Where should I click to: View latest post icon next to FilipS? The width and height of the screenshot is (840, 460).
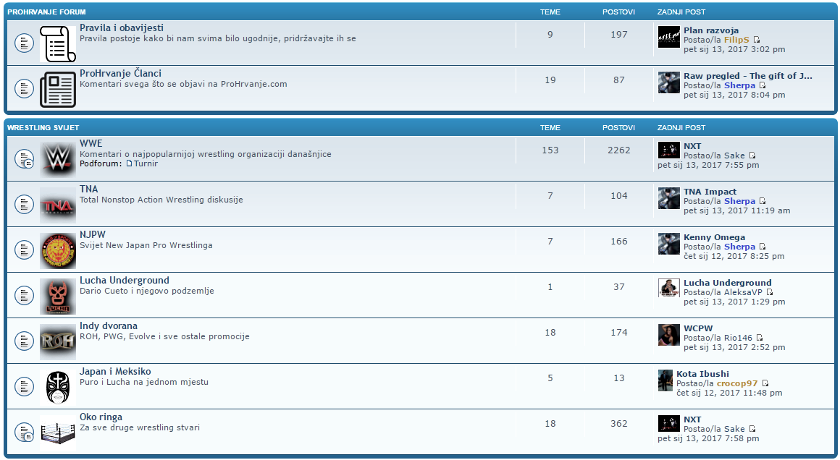(x=757, y=40)
